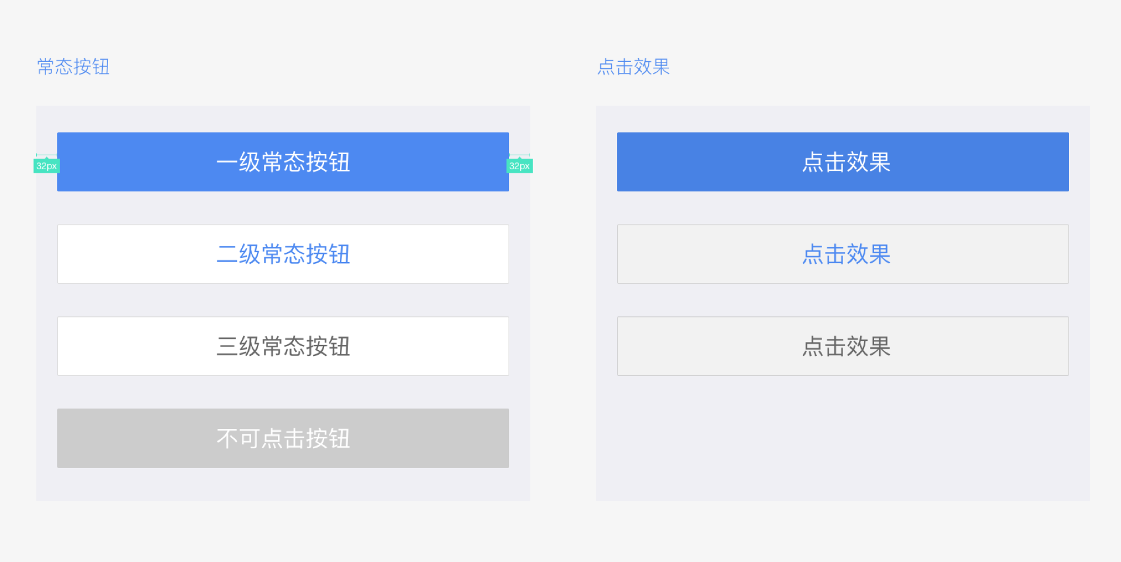Click the blue 一级常态按钮 primary button
This screenshot has width=1121, height=562.
(283, 162)
